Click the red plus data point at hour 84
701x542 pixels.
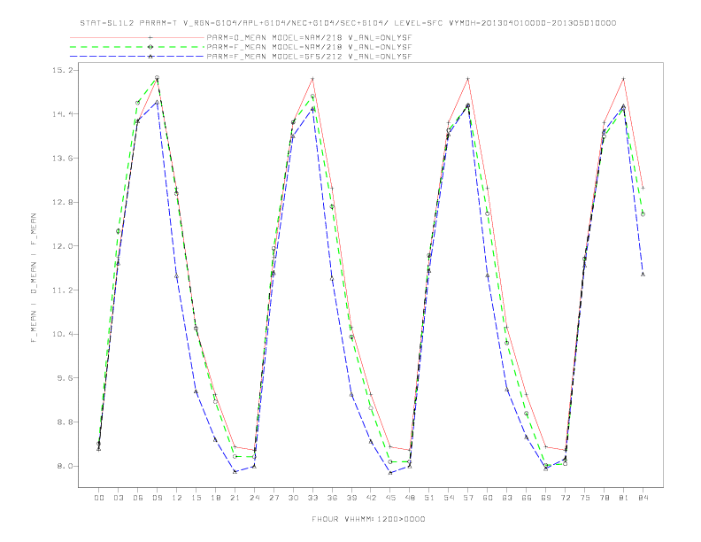pyautogui.click(x=643, y=189)
